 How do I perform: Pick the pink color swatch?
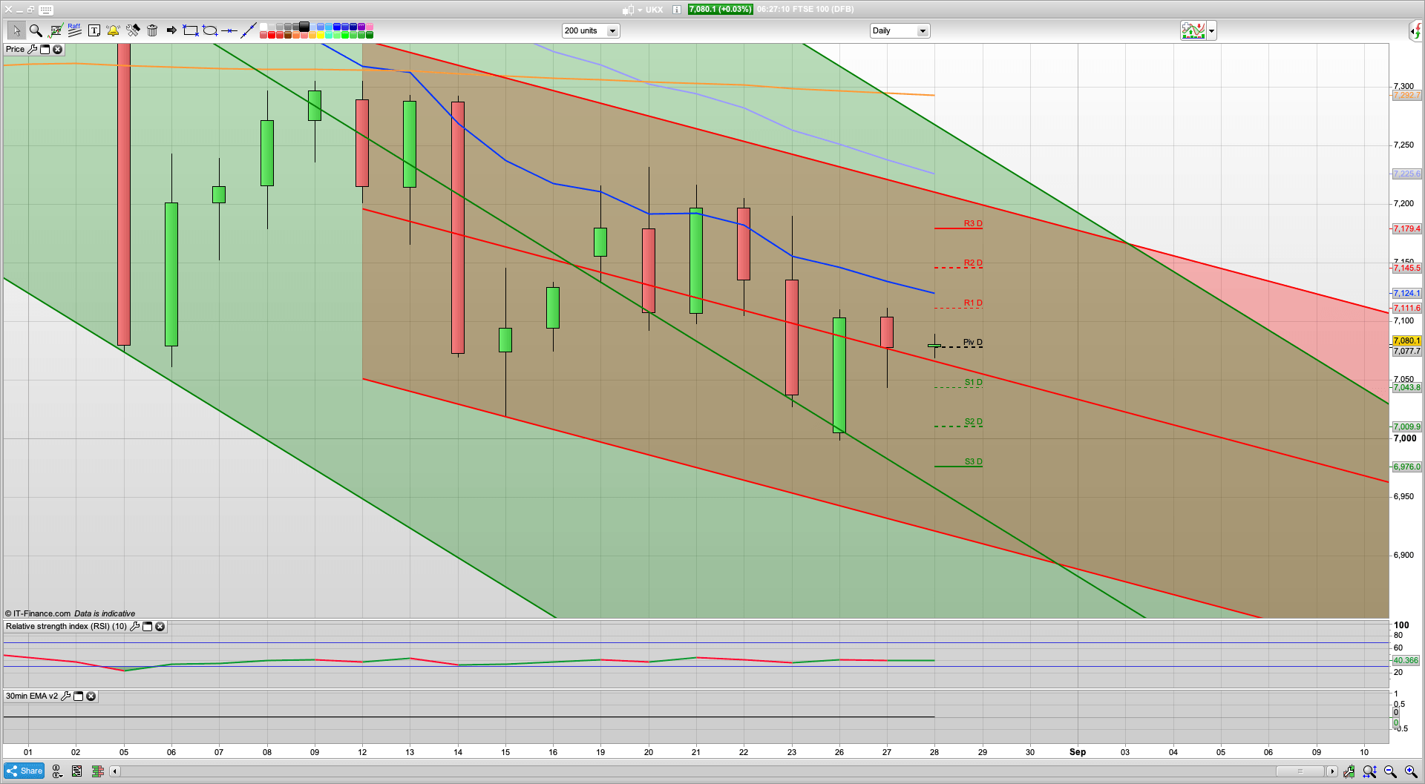370,27
